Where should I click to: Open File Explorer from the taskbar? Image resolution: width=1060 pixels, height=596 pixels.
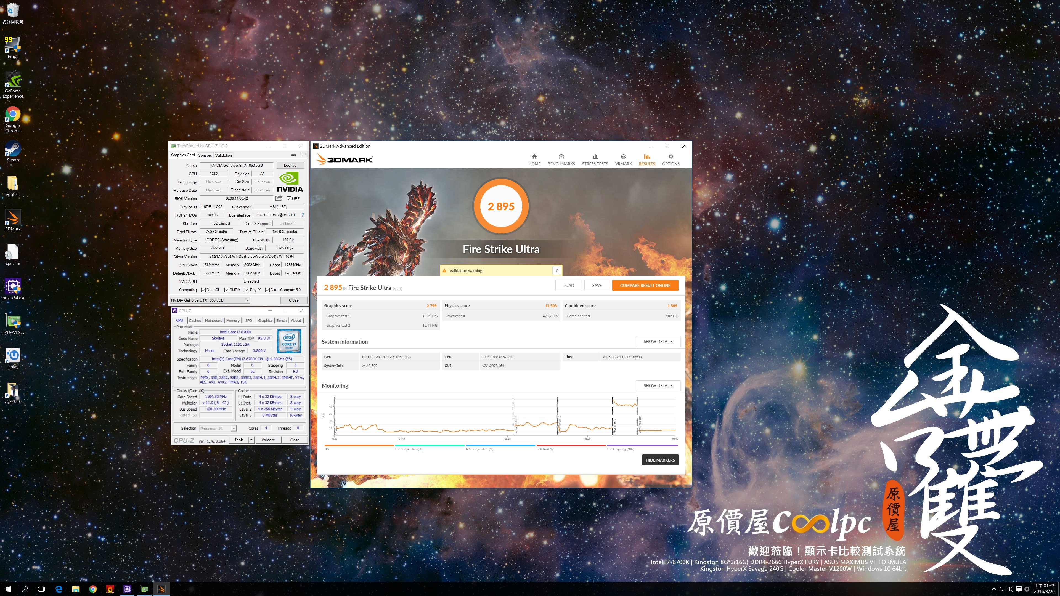[x=76, y=589]
